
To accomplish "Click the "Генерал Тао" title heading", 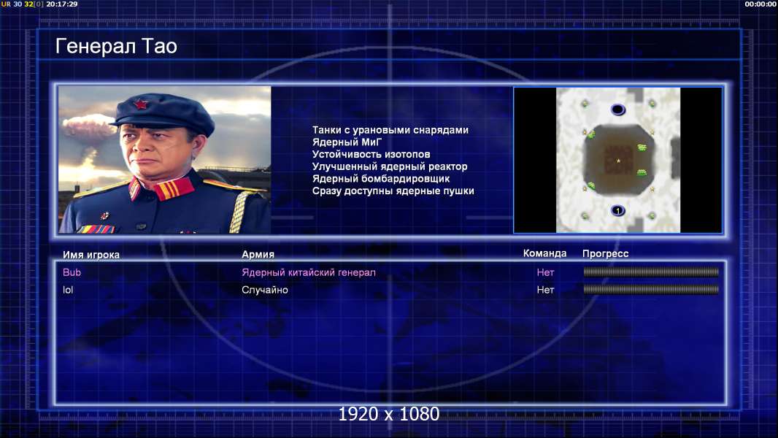I will coord(116,46).
